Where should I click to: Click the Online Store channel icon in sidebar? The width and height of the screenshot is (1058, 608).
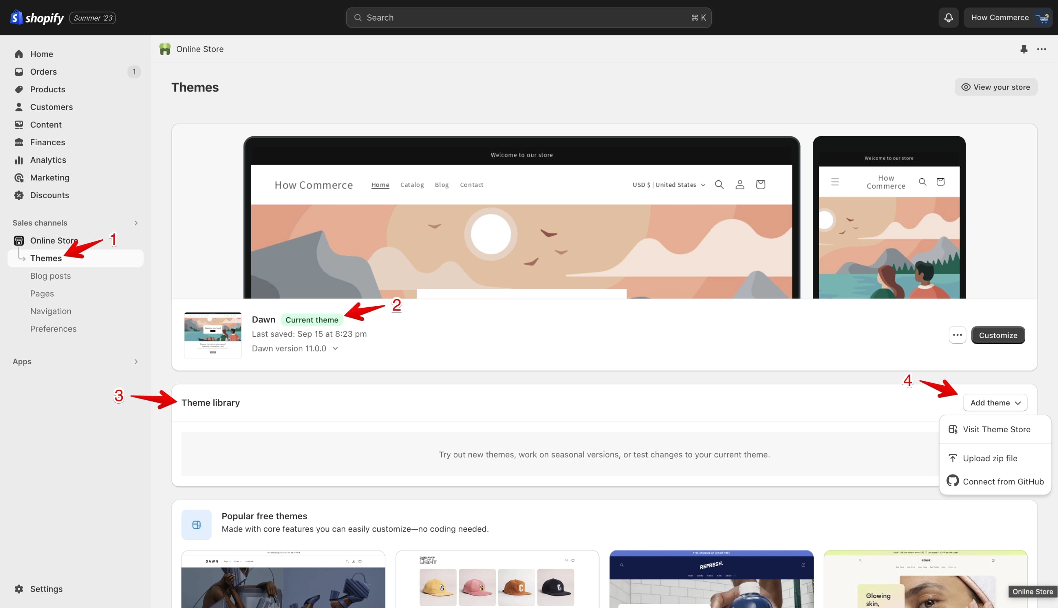coord(19,240)
